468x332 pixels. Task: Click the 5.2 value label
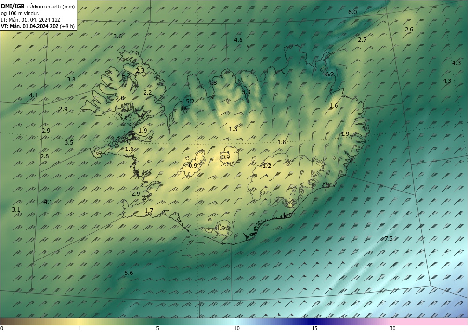coord(190,102)
